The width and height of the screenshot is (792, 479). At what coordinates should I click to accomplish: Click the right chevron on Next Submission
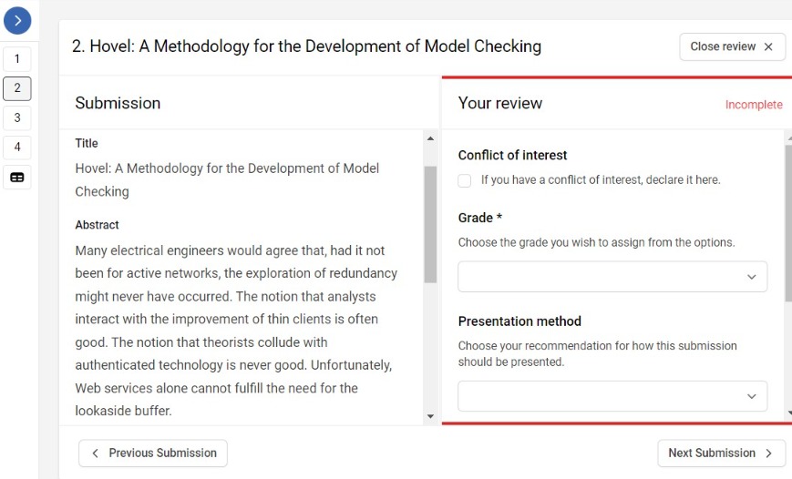pos(769,453)
